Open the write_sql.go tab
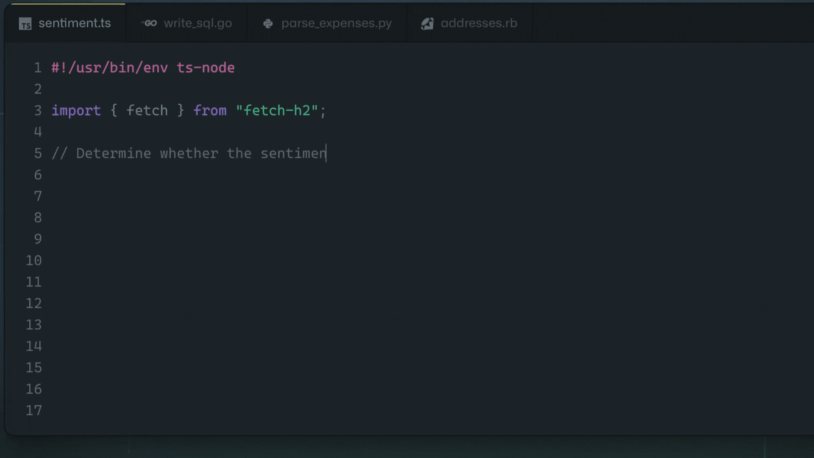 pos(187,23)
